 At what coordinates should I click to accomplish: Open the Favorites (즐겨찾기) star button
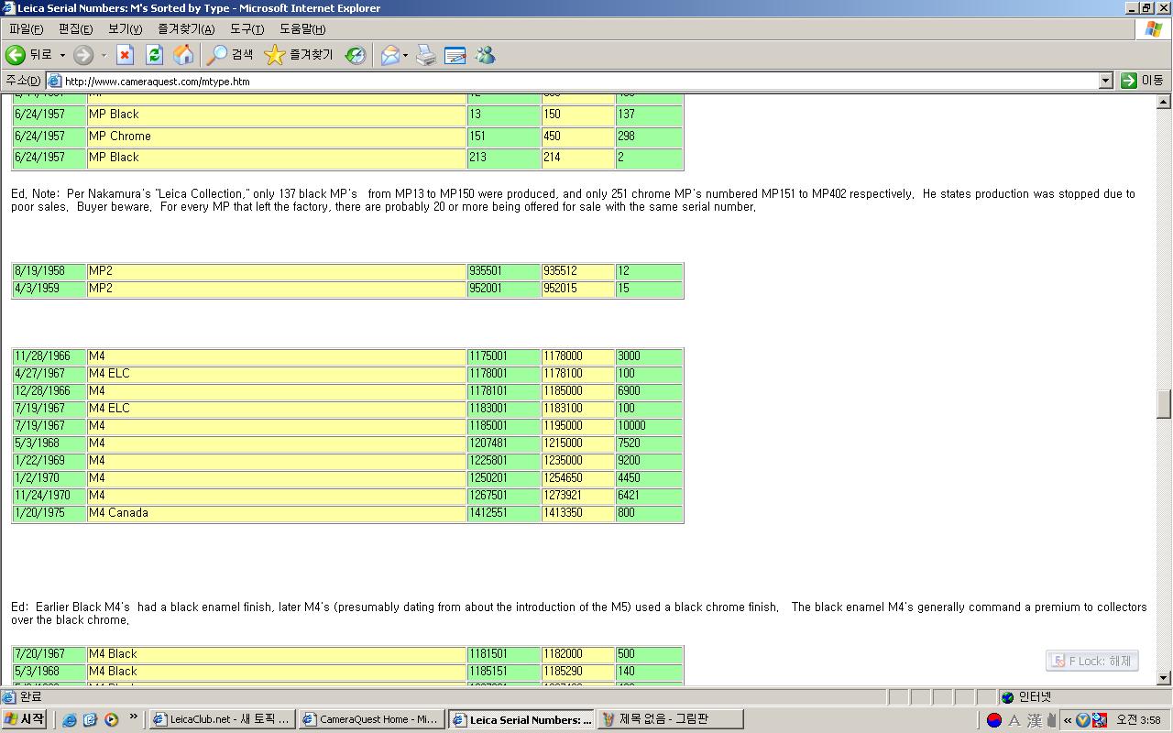click(x=299, y=55)
